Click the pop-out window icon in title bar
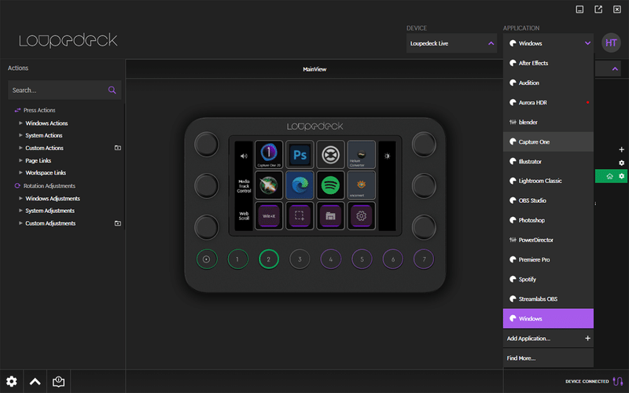 [598, 9]
